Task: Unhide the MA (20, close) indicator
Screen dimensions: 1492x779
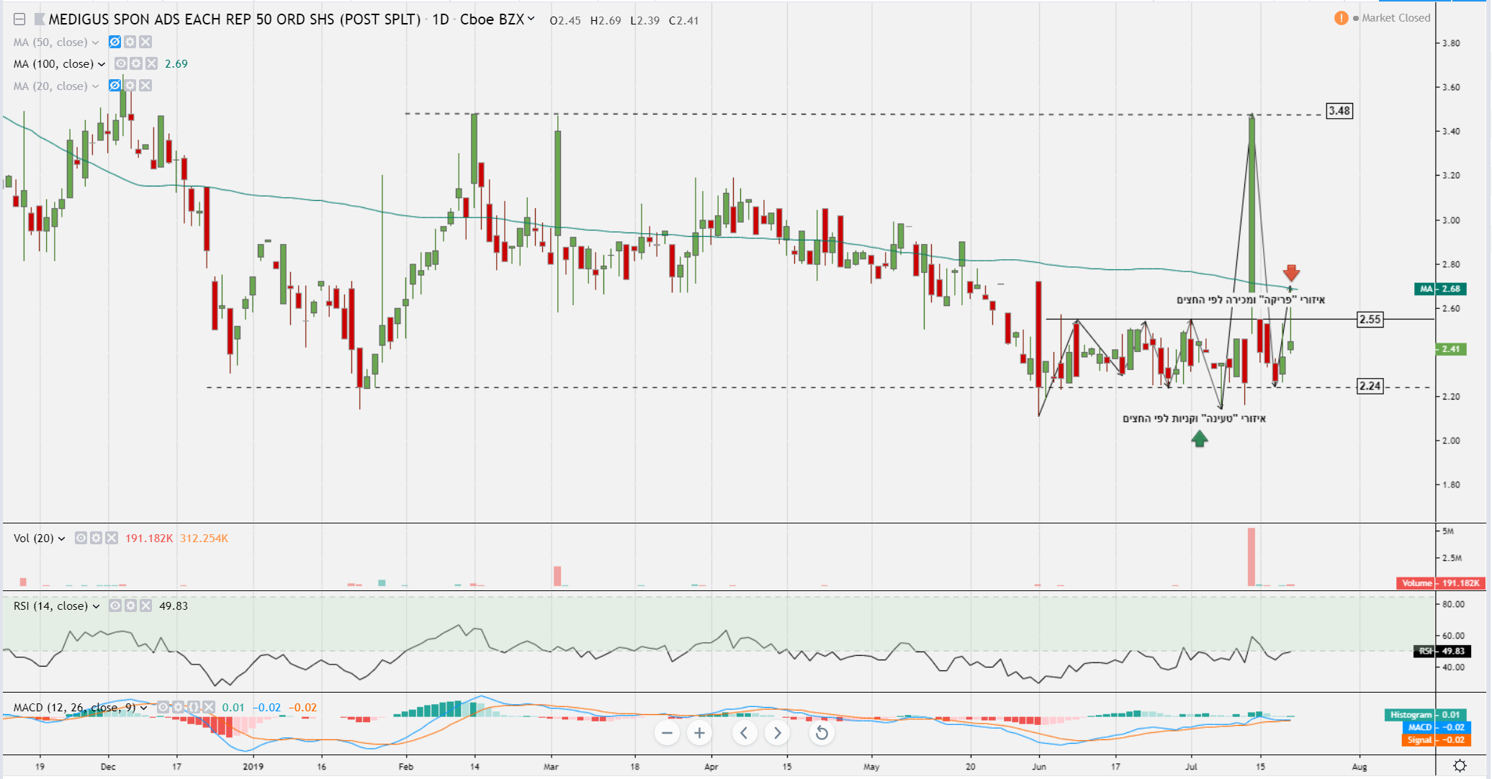Action: click(x=114, y=86)
